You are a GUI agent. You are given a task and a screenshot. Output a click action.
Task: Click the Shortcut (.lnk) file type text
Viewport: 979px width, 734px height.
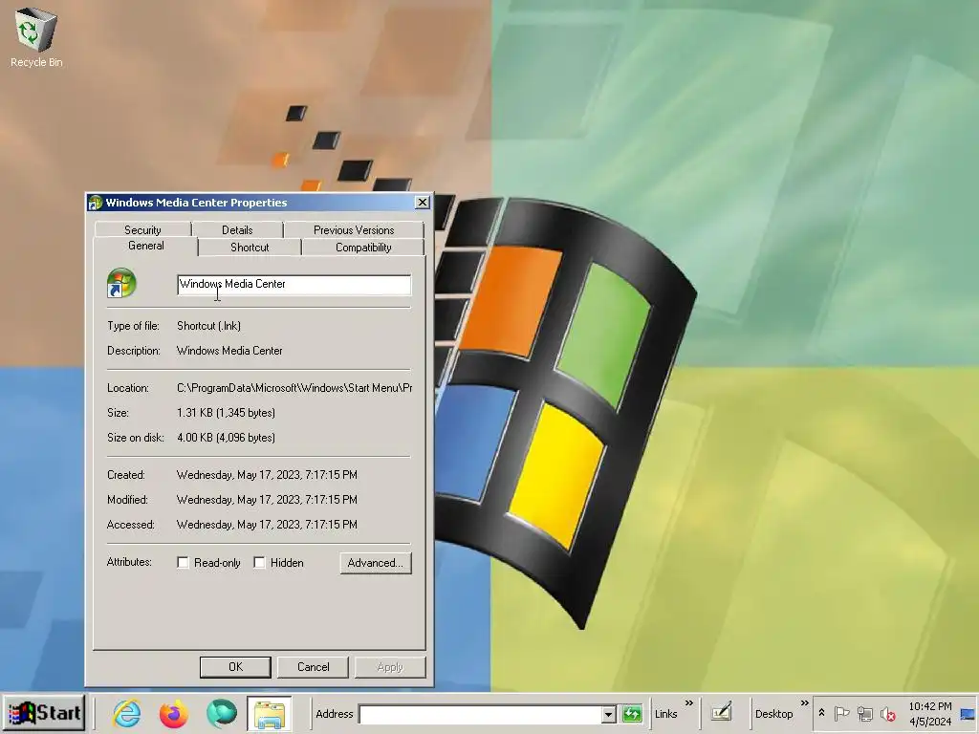(208, 326)
